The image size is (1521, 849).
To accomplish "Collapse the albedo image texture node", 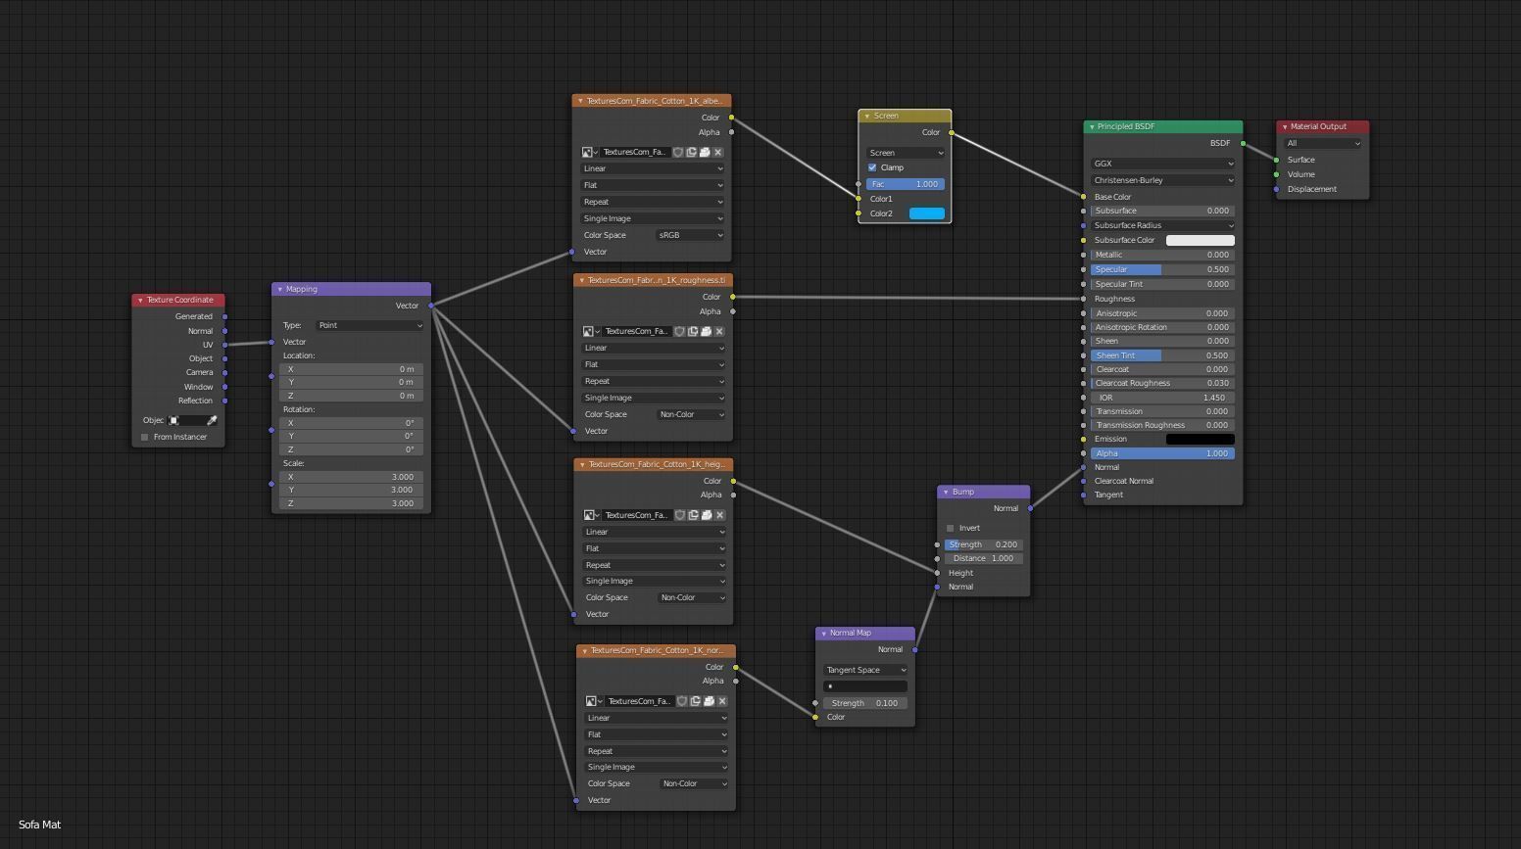I will point(580,101).
